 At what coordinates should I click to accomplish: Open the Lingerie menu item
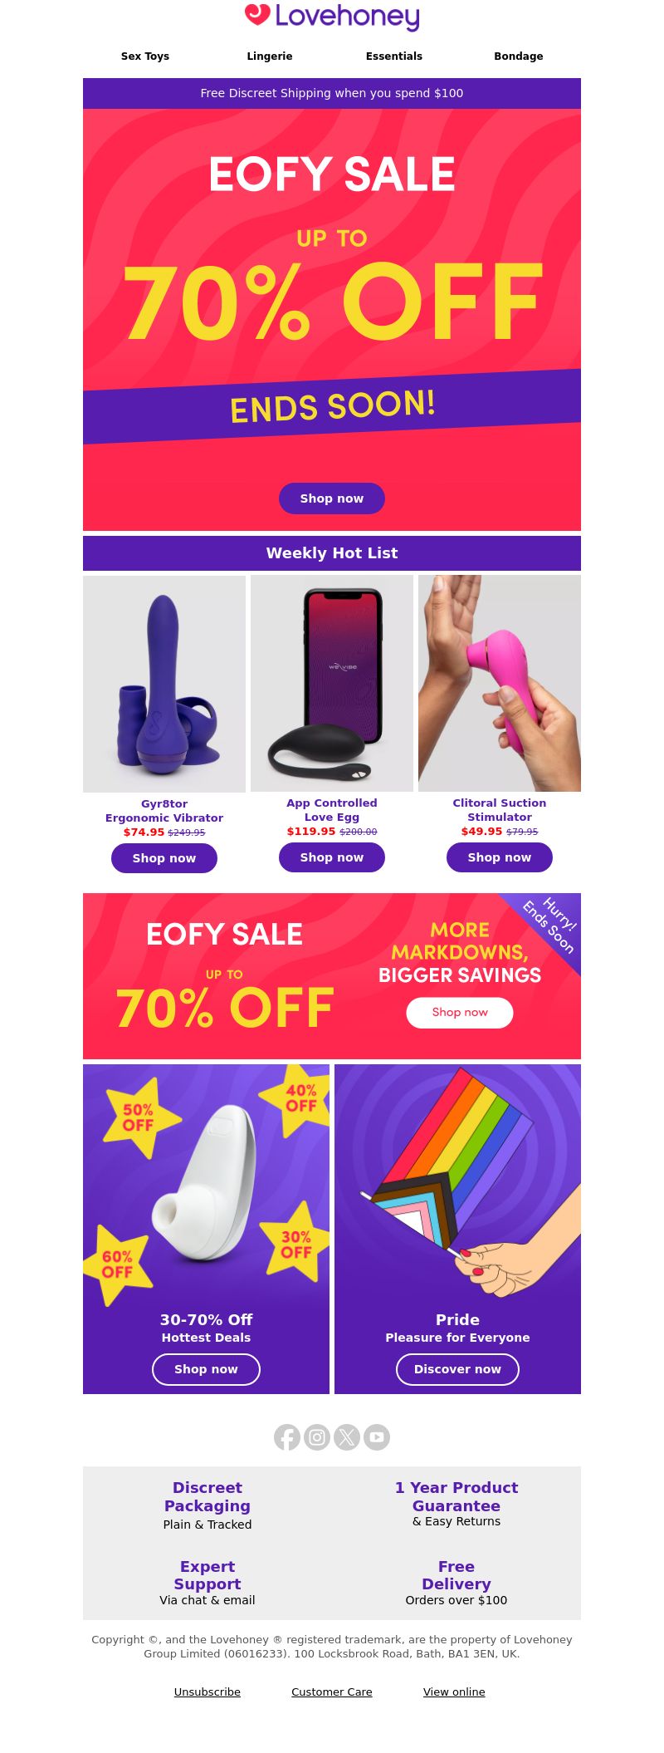tap(270, 56)
